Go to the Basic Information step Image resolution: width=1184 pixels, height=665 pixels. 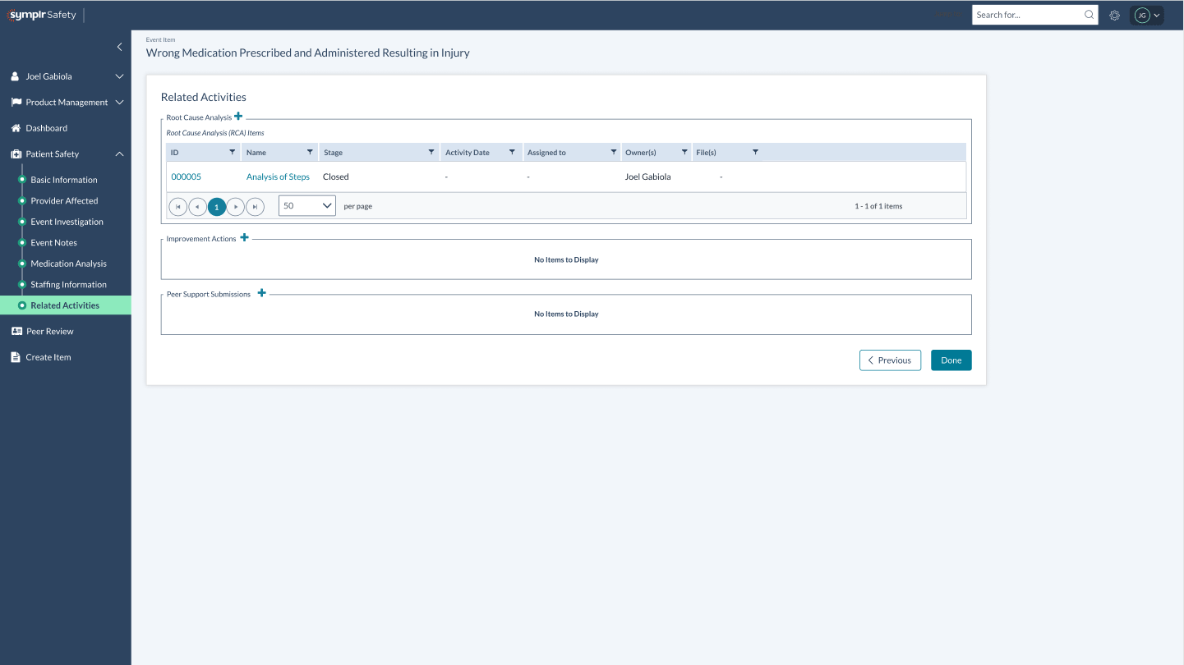[x=64, y=180]
